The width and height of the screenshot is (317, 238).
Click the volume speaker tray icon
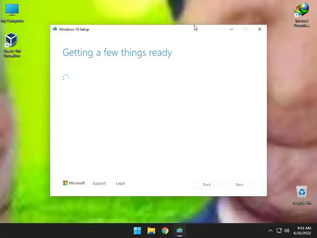[286, 231]
